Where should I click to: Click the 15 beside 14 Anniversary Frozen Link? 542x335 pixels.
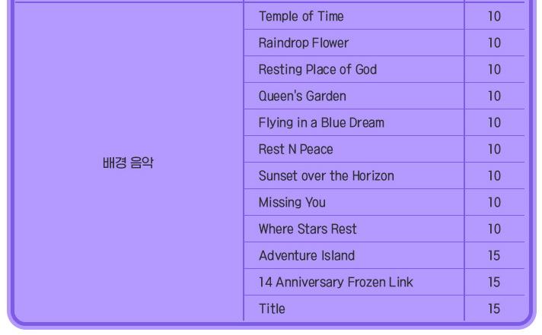pos(494,282)
